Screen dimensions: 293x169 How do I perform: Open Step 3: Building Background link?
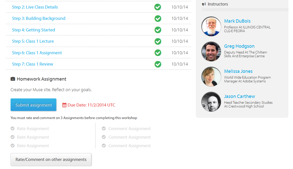point(39,19)
